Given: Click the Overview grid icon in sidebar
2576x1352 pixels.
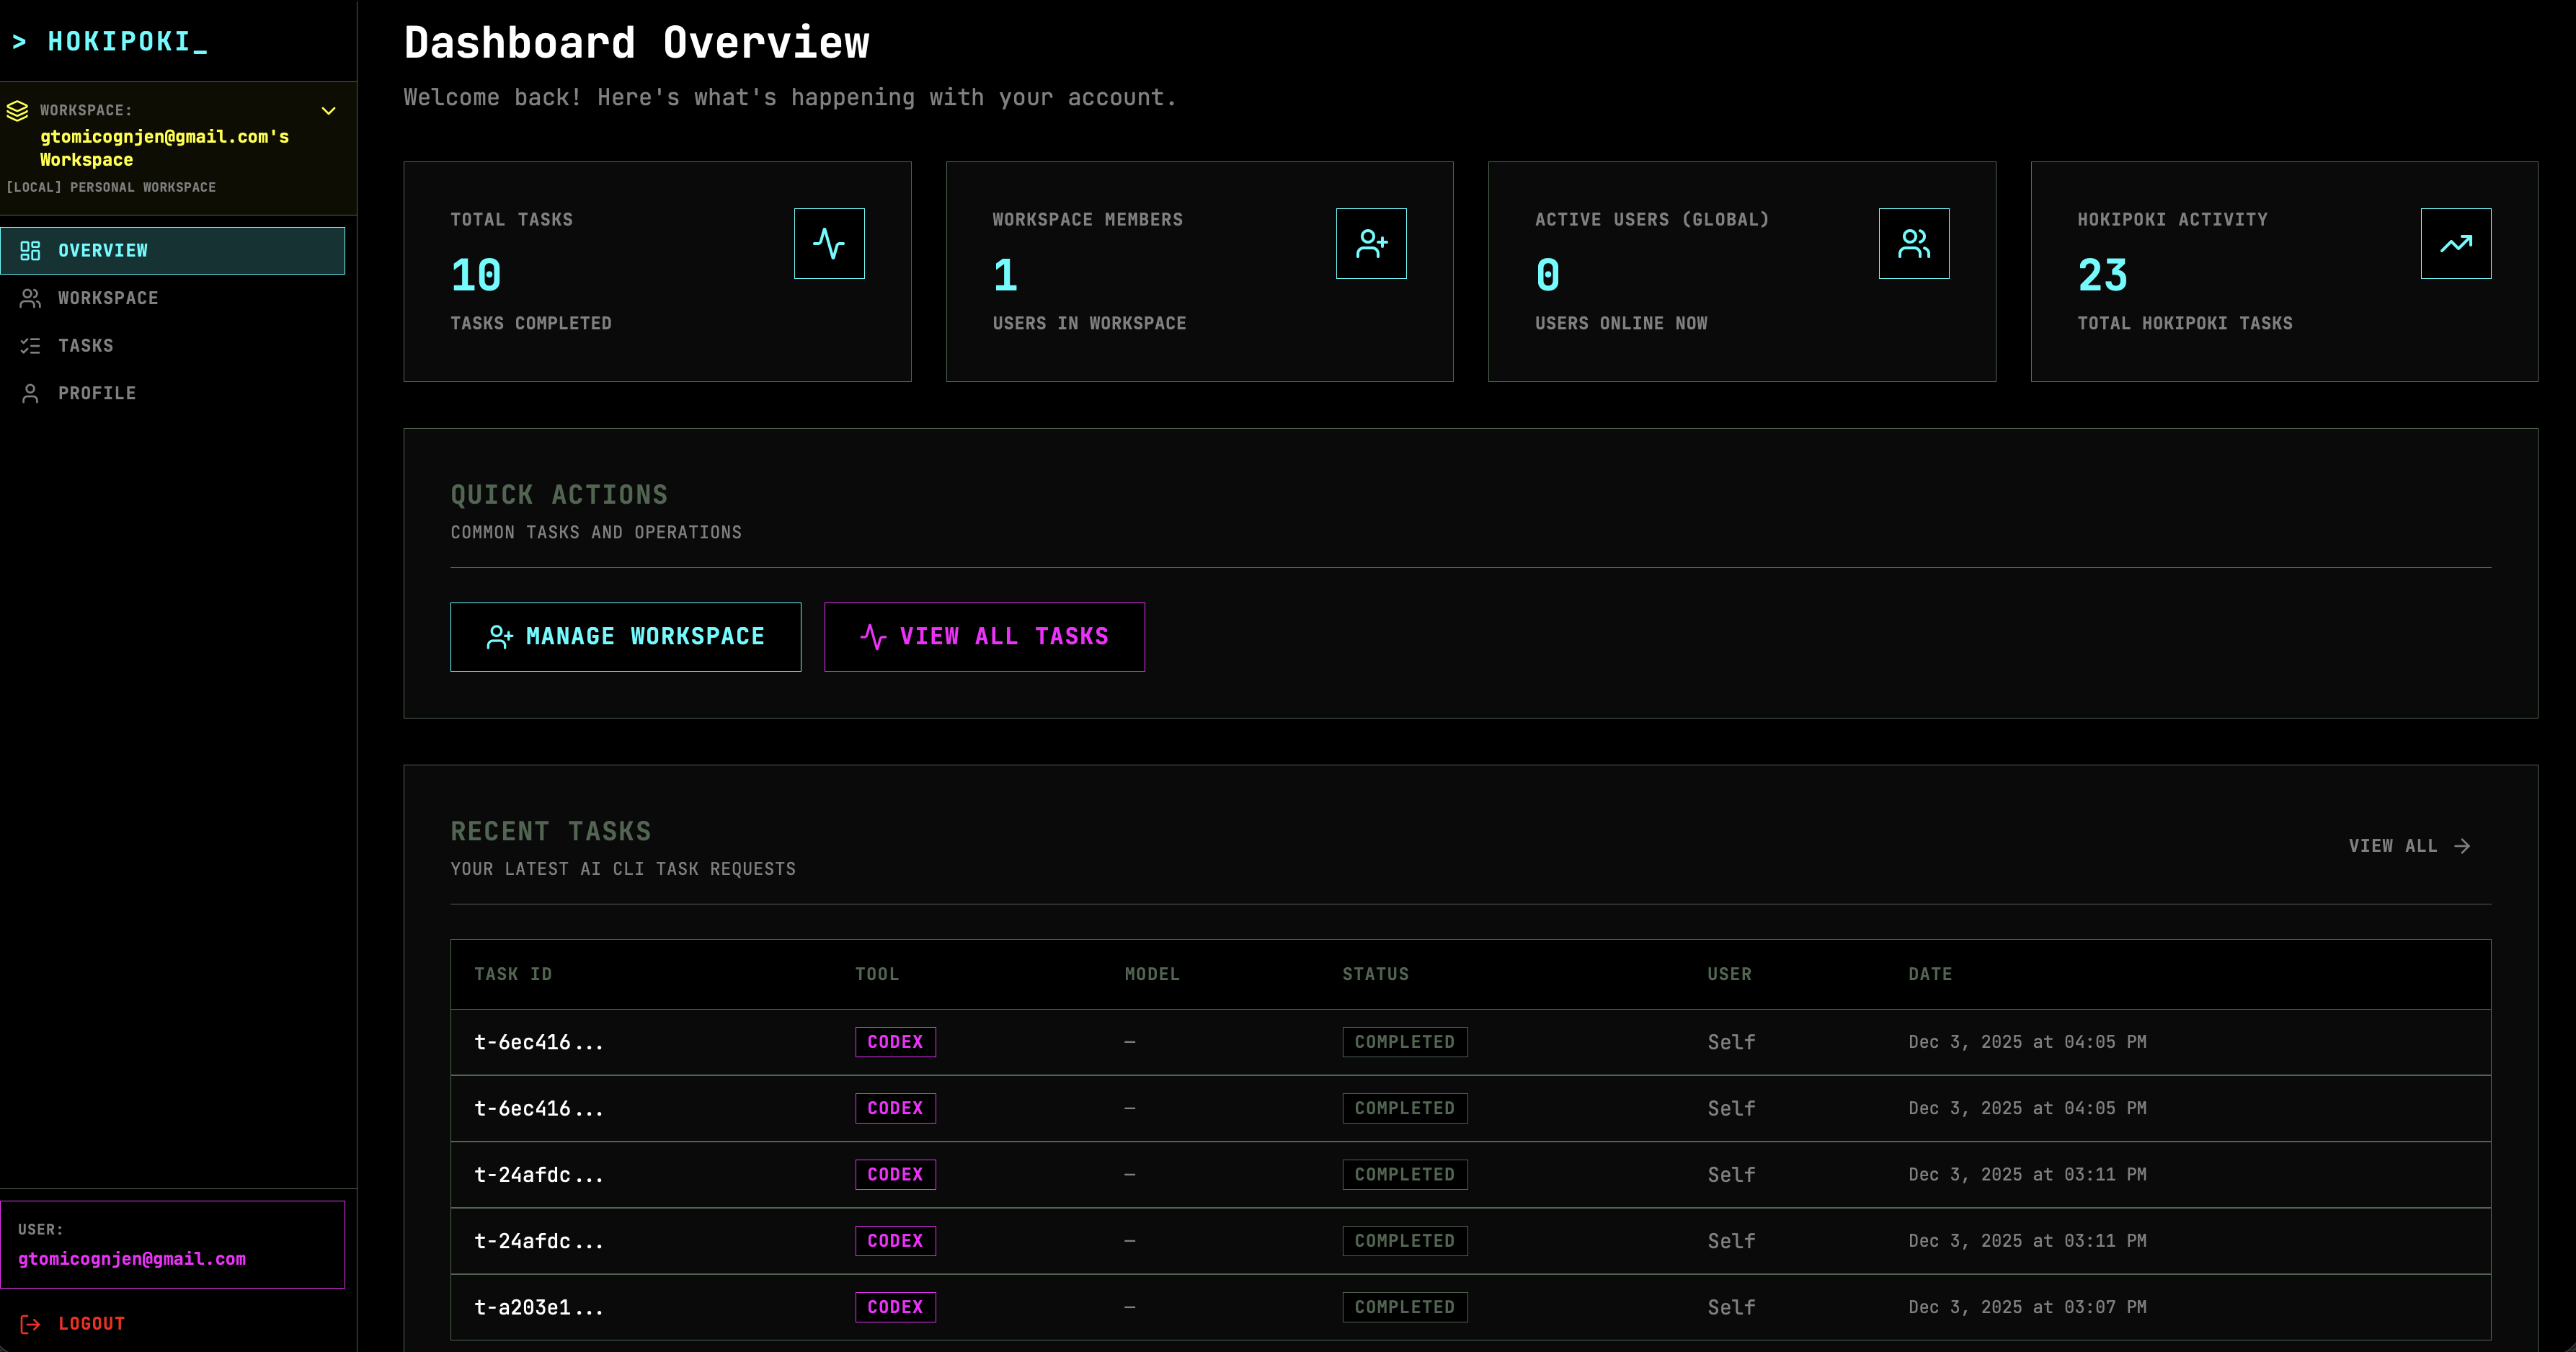Looking at the screenshot, I should pyautogui.click(x=30, y=250).
